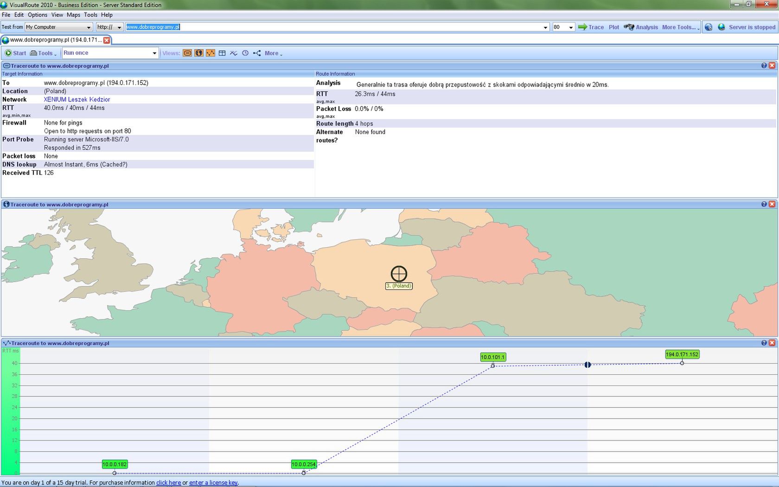The image size is (779, 487).
Task: Click the 'Microsoft-IIS/7.0' port probe text
Action: pyautogui.click(x=107, y=139)
